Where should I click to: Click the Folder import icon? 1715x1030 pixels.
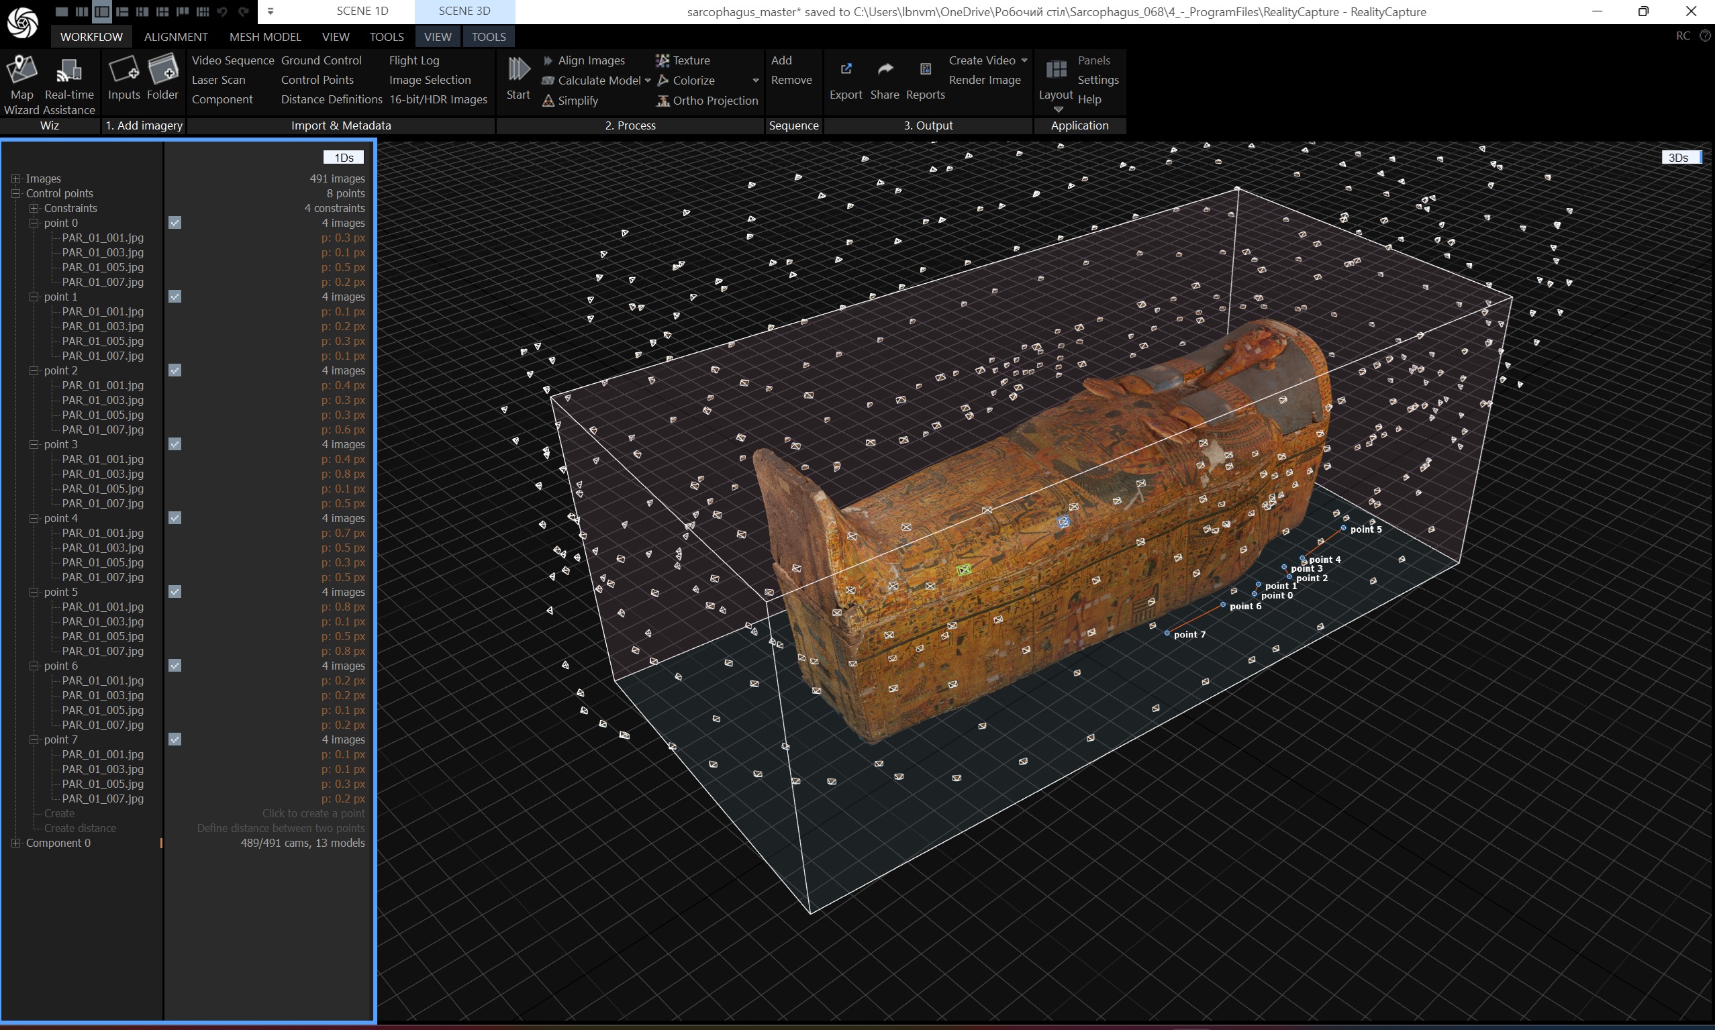(x=163, y=70)
